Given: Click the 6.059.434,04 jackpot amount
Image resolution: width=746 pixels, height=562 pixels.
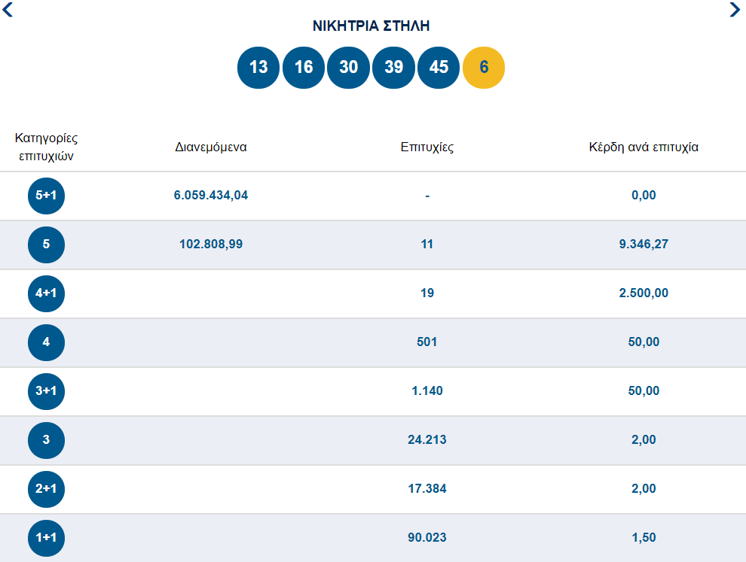Looking at the screenshot, I should [x=211, y=196].
